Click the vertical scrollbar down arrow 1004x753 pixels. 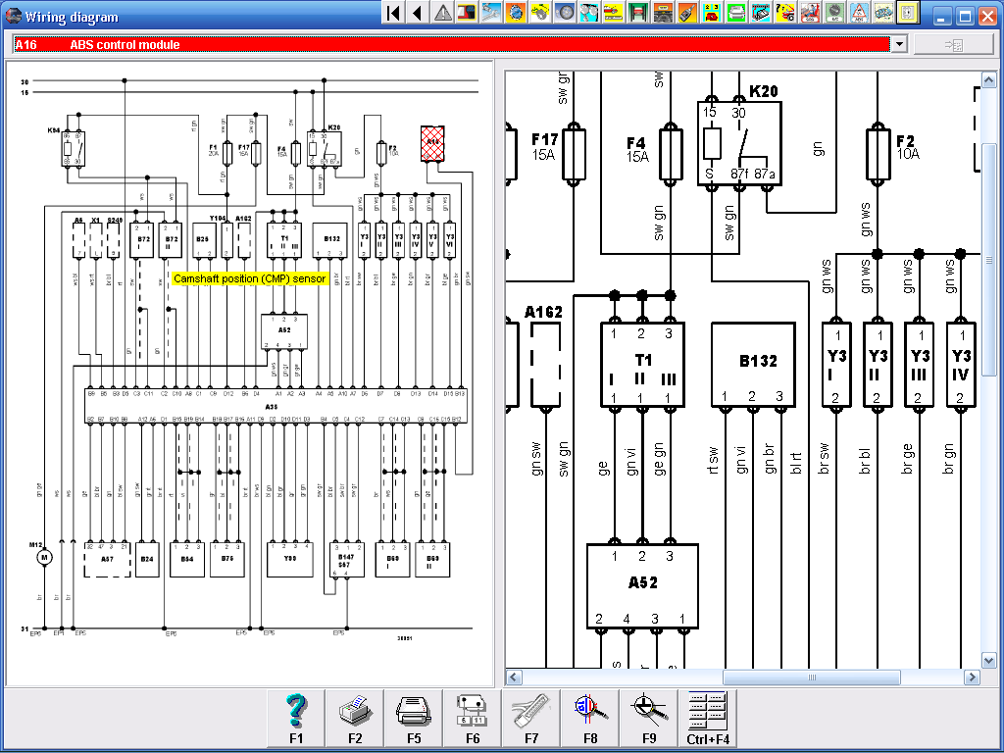coord(988,660)
